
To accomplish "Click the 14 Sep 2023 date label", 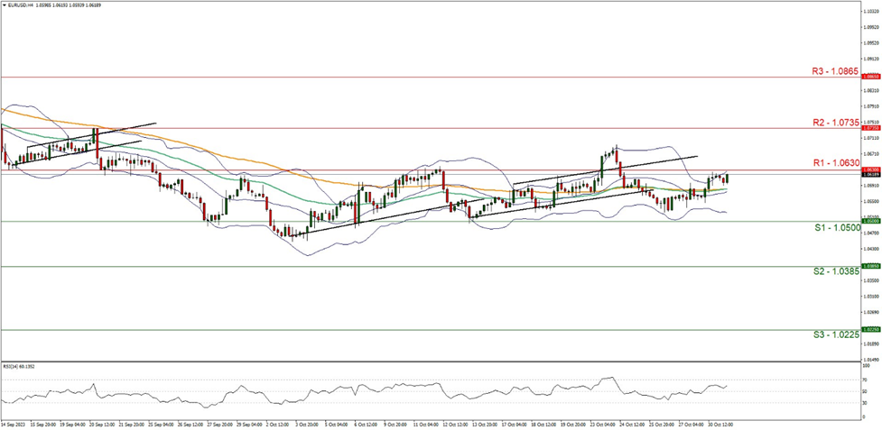I will click(x=14, y=423).
